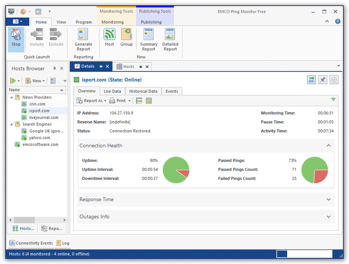Toggle the green arrows sync button

pyautogui.click(x=311, y=80)
